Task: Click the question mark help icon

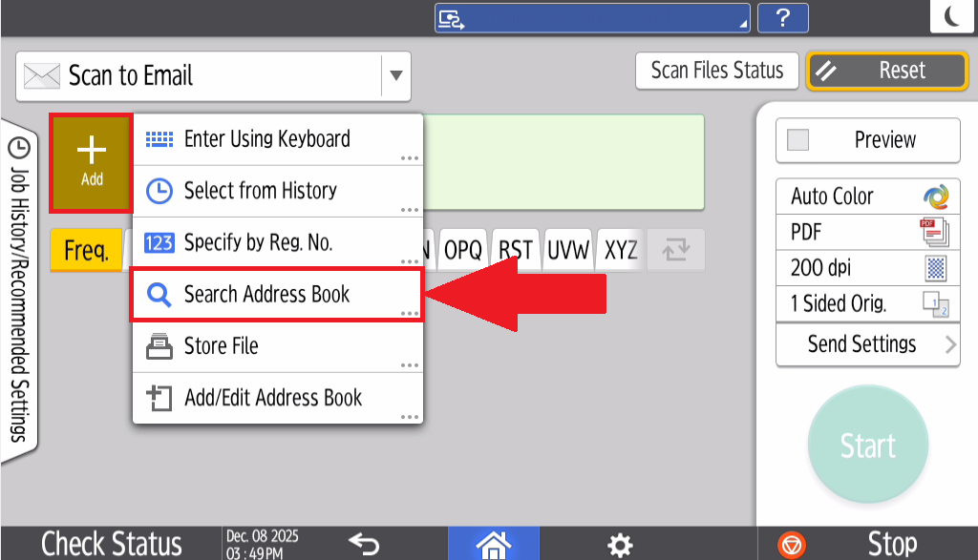Action: tap(782, 17)
